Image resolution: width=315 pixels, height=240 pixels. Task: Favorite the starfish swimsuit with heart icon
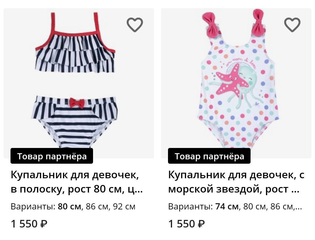coord(292,25)
